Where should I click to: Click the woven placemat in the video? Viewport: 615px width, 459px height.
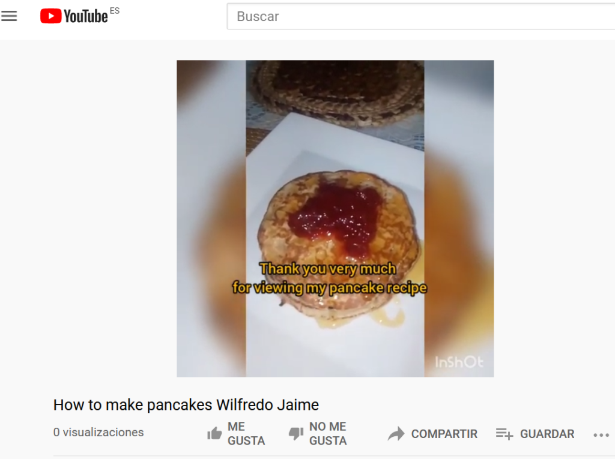338,91
